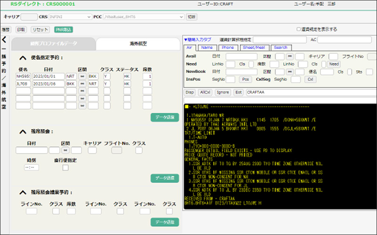Image resolution: width=377 pixels, height=235 pixels.
Task: Click the 時刻 time field
Action: tap(32, 167)
